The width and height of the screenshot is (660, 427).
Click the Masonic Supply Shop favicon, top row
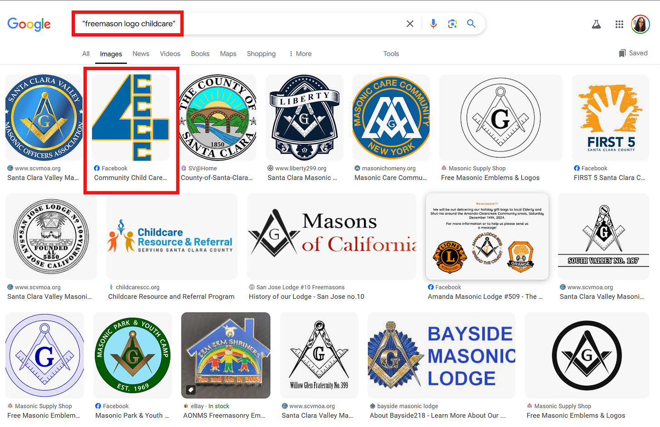click(x=444, y=168)
